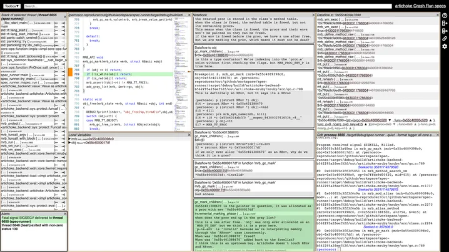449x252 pixels.
Task: Click Local Variables panel title
Action: (x=79, y=135)
